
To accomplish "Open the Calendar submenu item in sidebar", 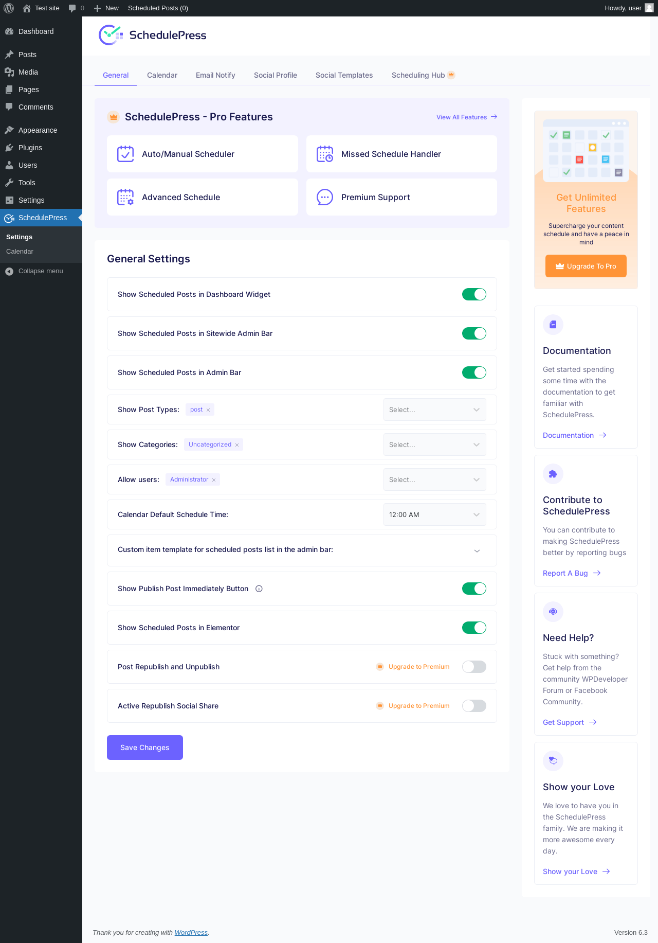I will click(x=20, y=252).
